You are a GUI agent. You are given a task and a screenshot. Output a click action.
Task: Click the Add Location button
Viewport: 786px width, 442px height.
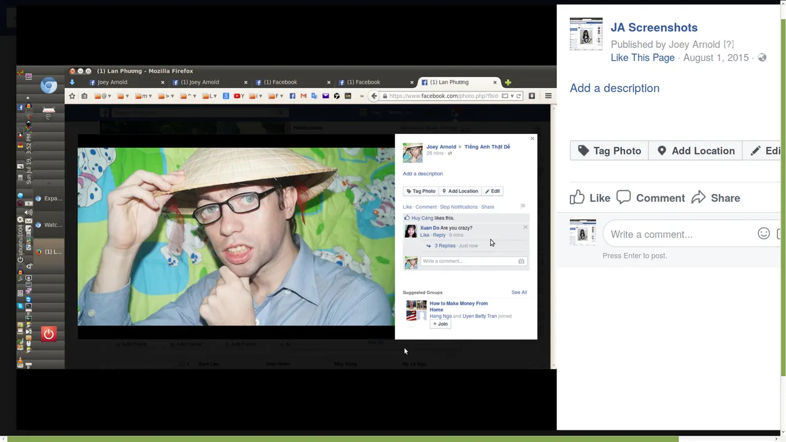695,151
